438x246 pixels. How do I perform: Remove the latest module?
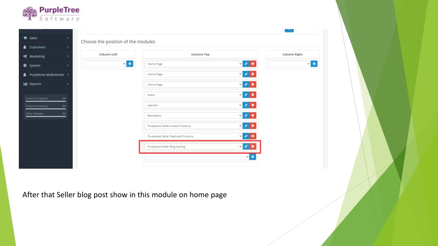[x=253, y=95]
